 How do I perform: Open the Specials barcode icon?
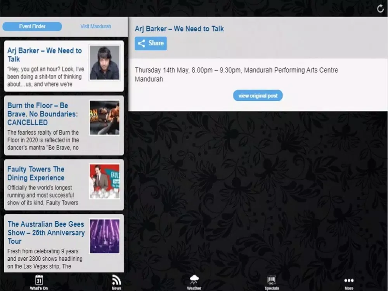[272, 281]
